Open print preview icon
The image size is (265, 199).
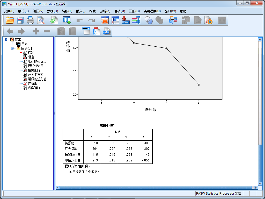click(41, 20)
